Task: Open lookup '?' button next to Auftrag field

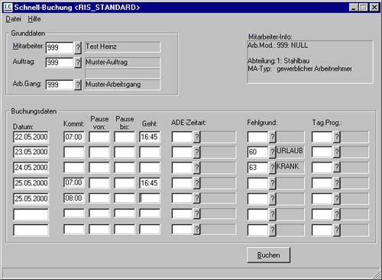Action: (78, 63)
